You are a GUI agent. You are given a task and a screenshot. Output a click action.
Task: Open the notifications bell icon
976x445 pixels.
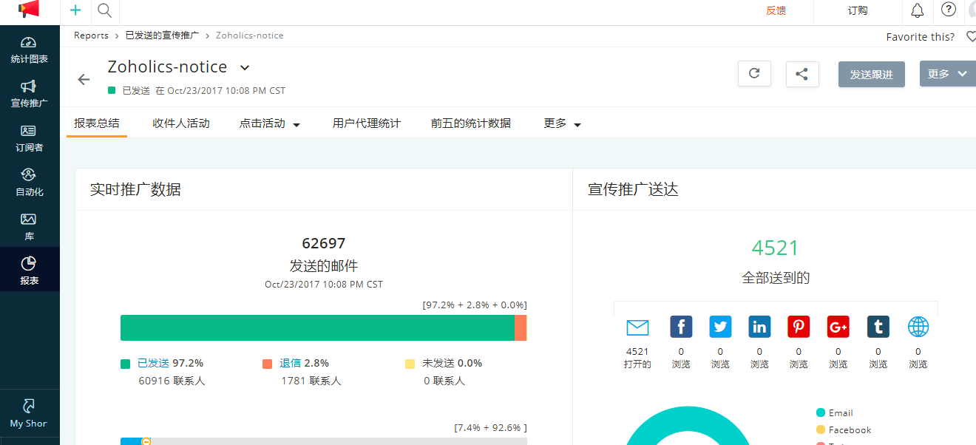coord(917,10)
